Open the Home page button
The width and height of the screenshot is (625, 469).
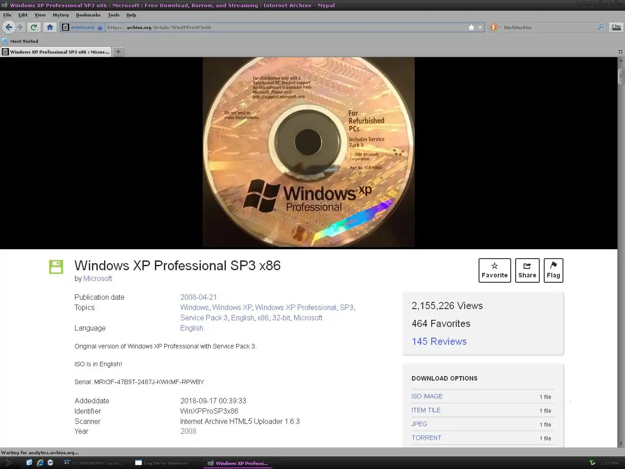click(x=50, y=27)
